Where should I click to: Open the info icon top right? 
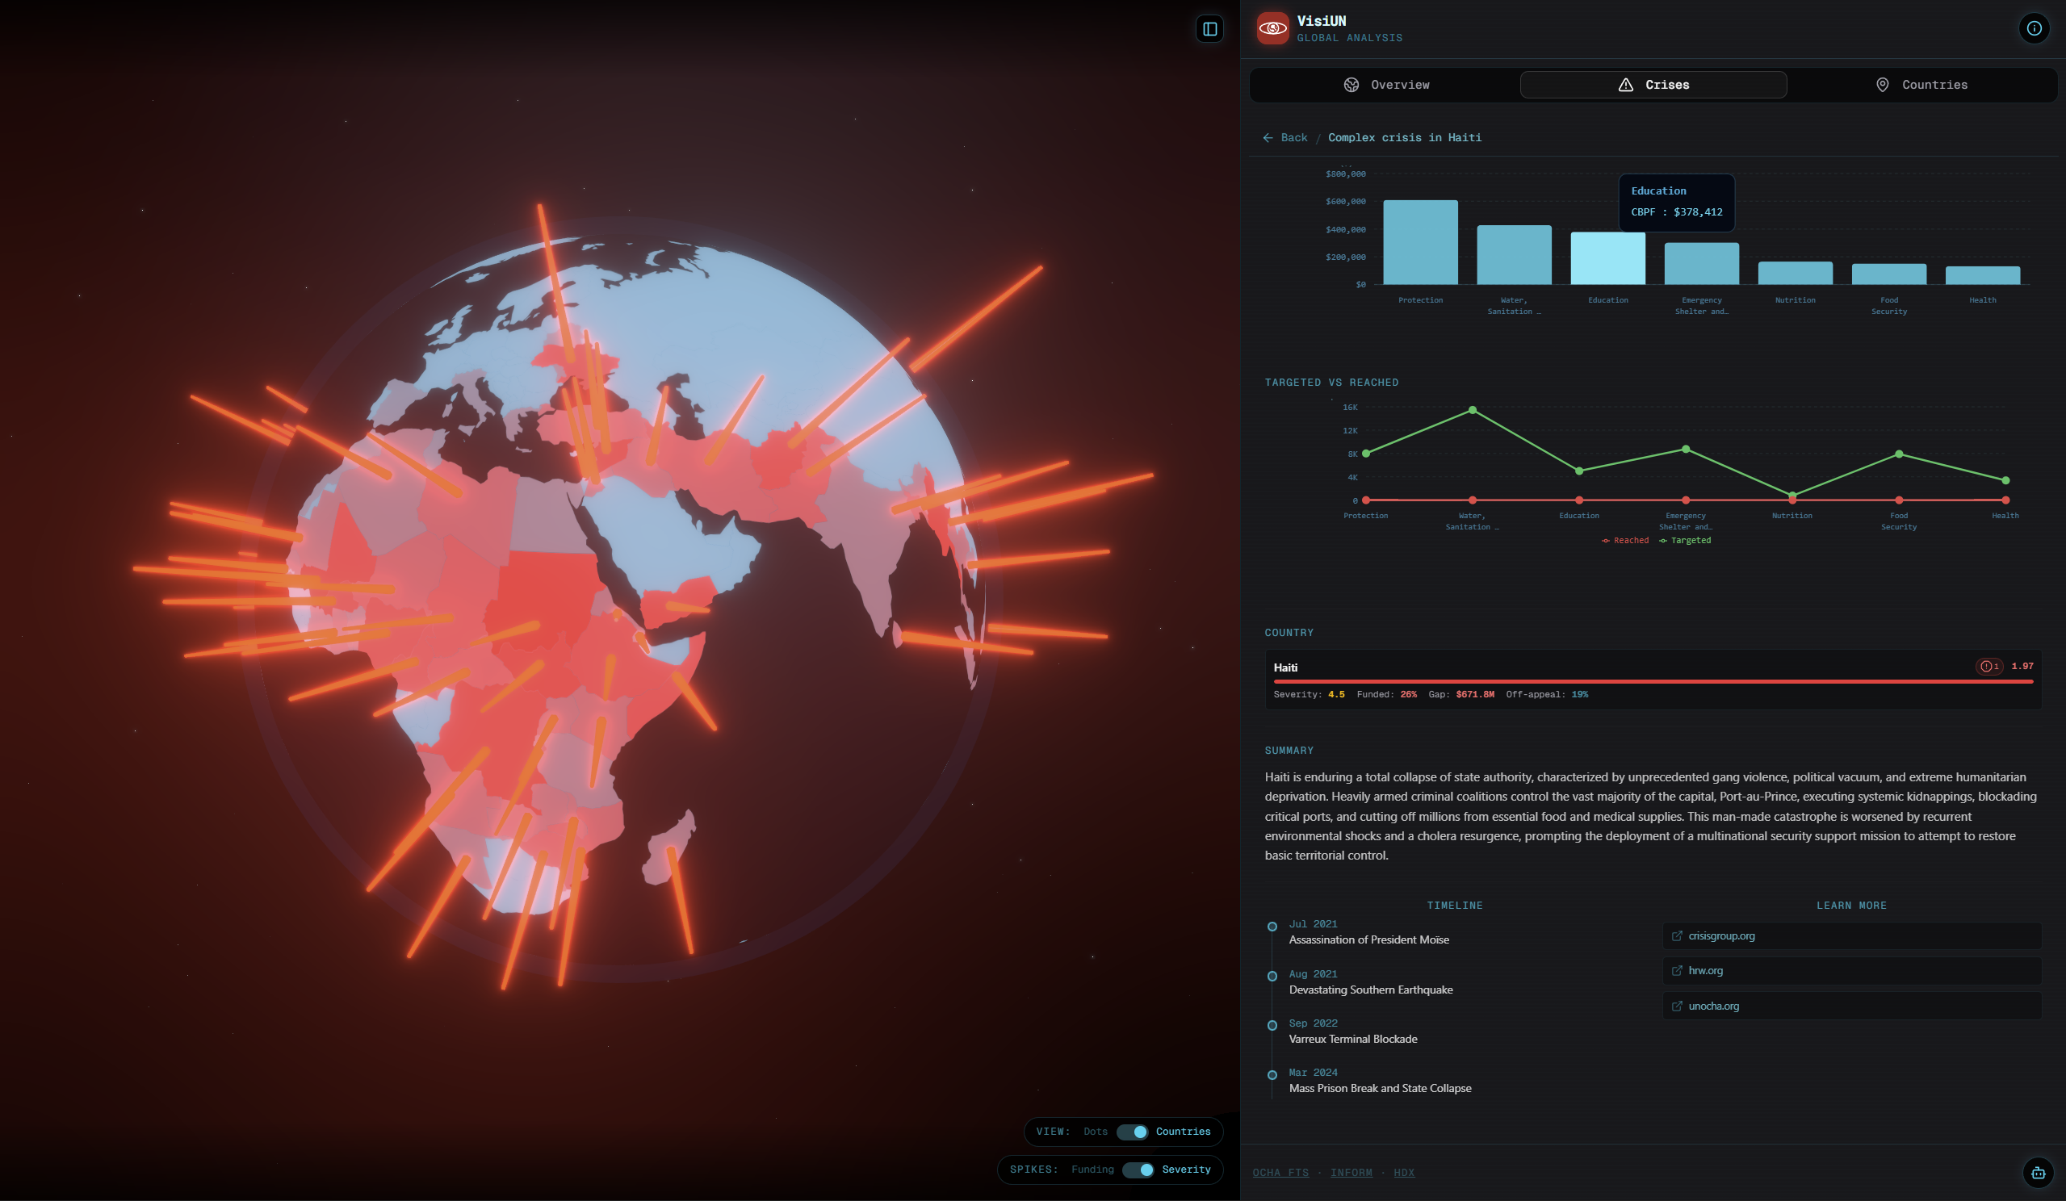[2034, 29]
